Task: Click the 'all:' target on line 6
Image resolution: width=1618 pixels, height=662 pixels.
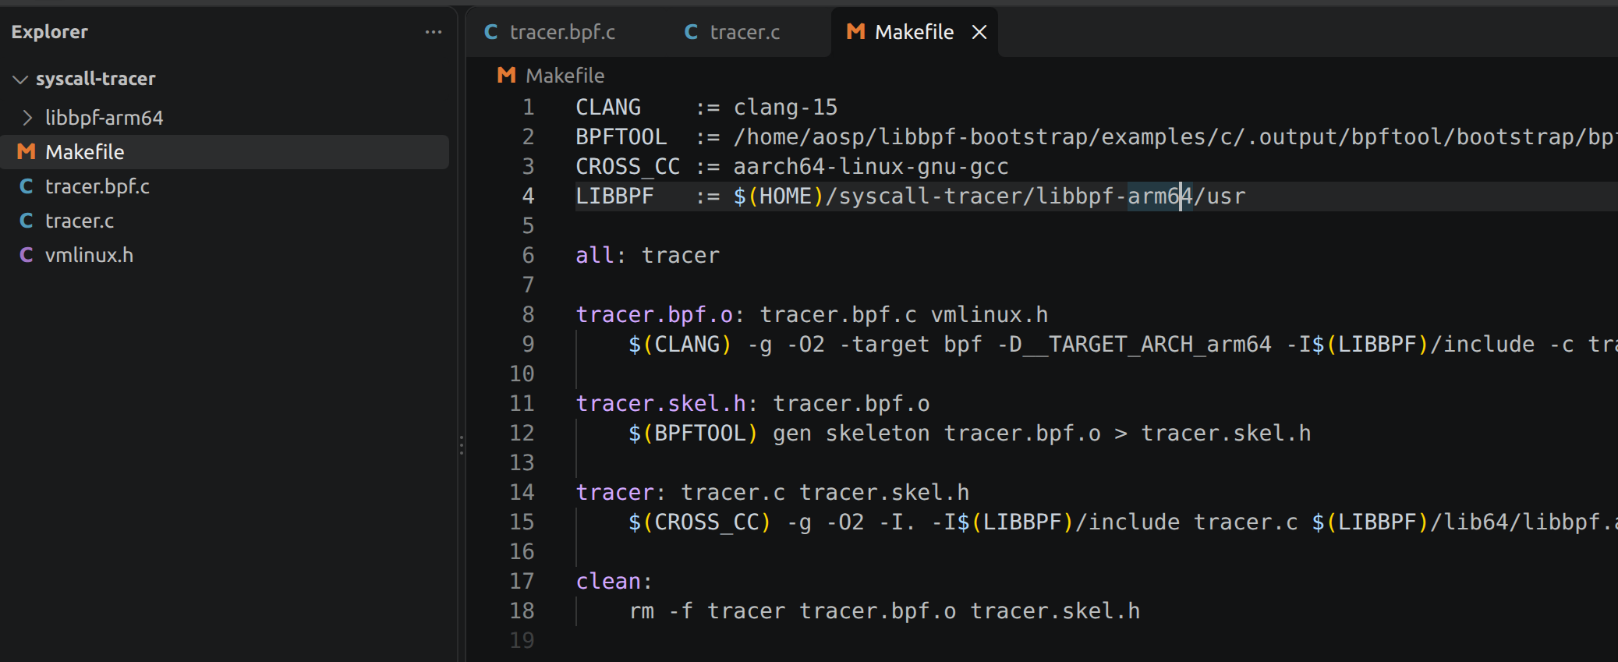Action: coord(601,256)
